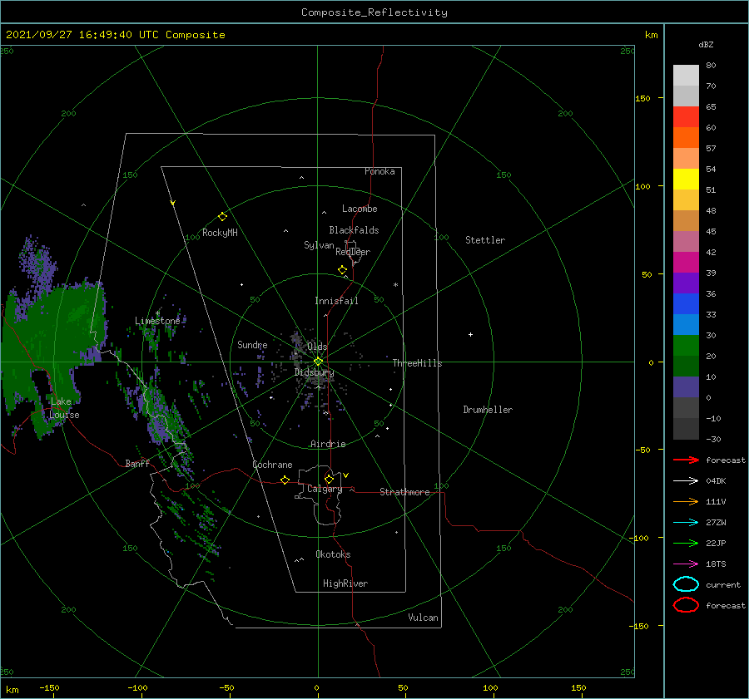Click the Airdrie town label
Image resolution: width=749 pixels, height=699 pixels.
[328, 444]
